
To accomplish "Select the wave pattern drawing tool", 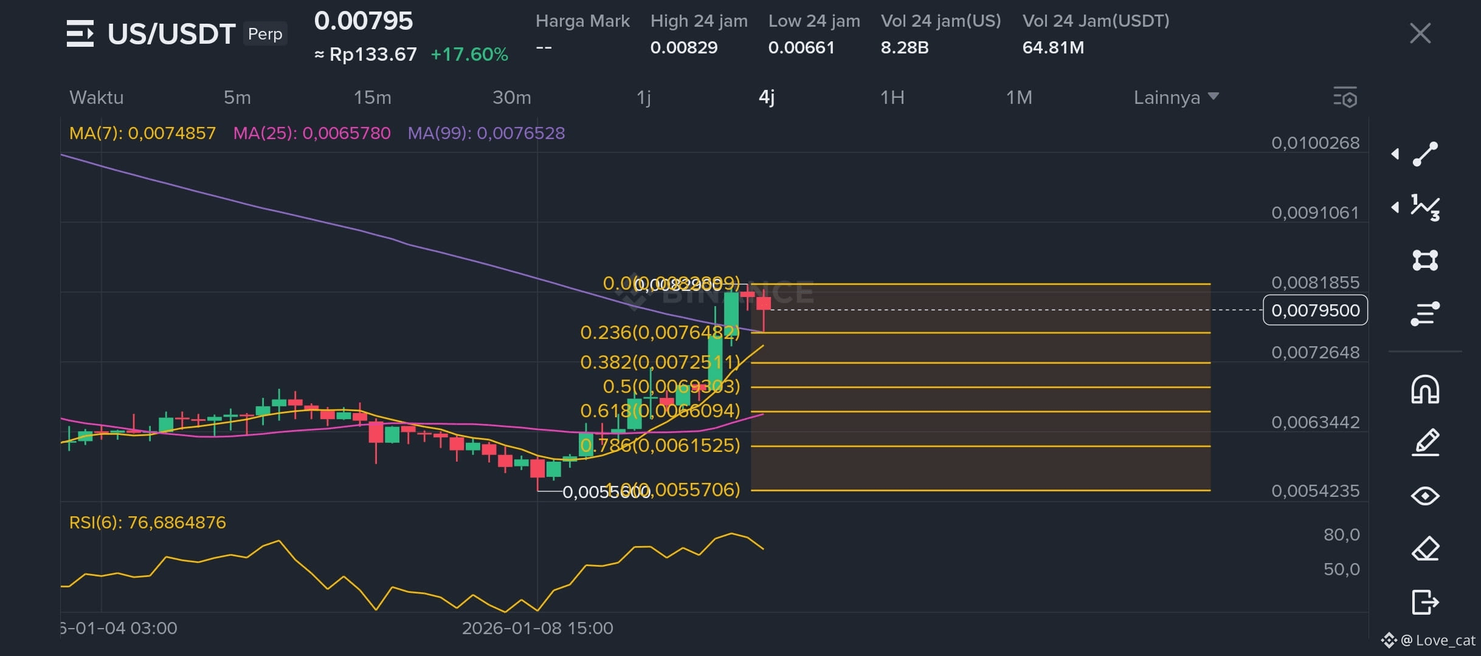I will click(x=1425, y=208).
